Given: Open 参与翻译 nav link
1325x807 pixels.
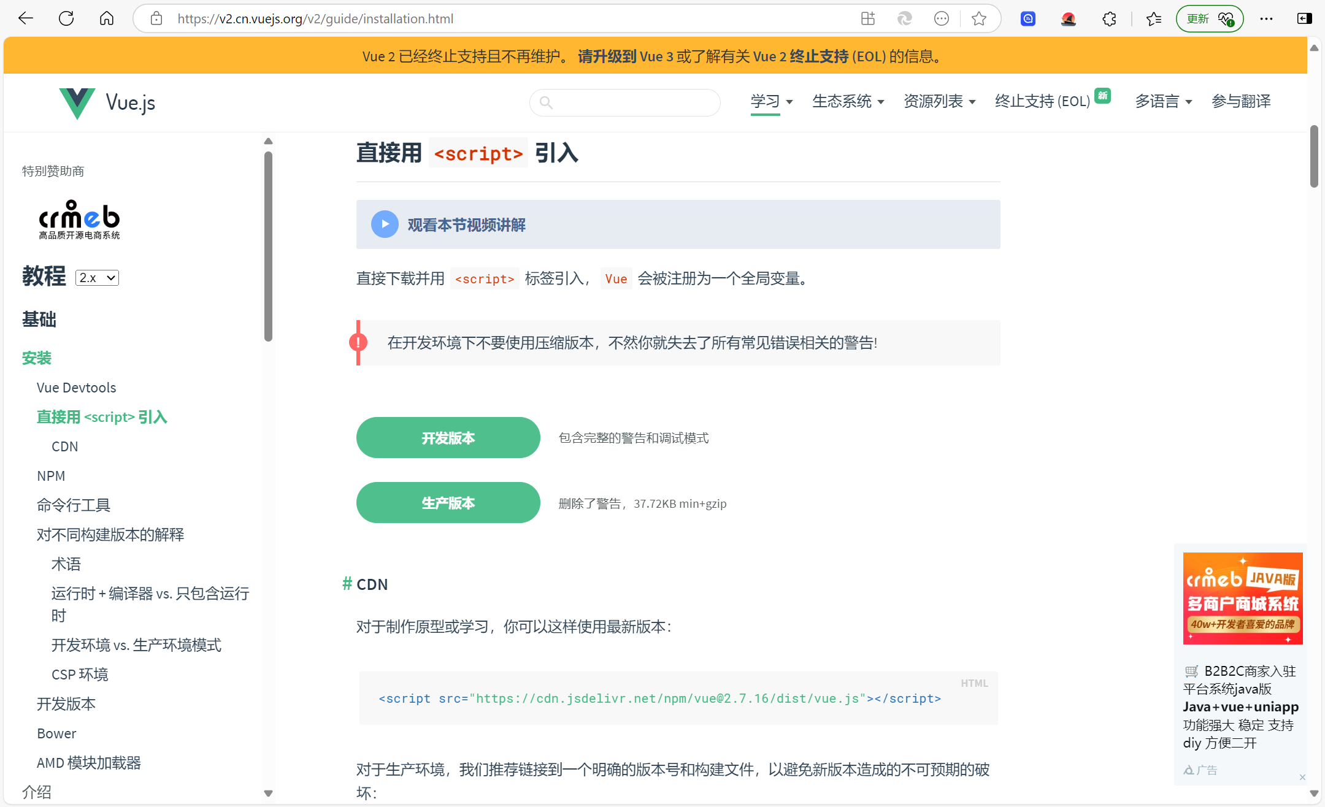Looking at the screenshot, I should [x=1241, y=101].
